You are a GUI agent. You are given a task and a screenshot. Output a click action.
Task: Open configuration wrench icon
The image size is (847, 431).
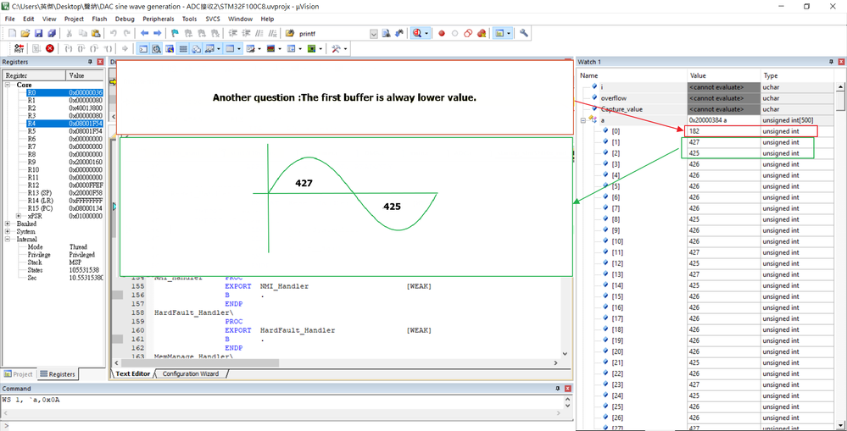pos(523,33)
